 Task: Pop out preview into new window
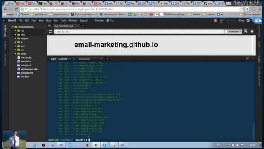point(245,31)
